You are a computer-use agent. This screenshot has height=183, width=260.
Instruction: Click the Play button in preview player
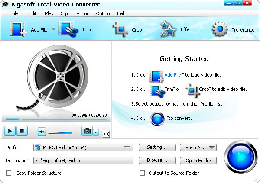point(10,131)
